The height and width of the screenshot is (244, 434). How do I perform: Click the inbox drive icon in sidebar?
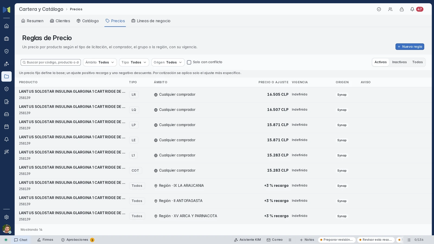coord(7,114)
